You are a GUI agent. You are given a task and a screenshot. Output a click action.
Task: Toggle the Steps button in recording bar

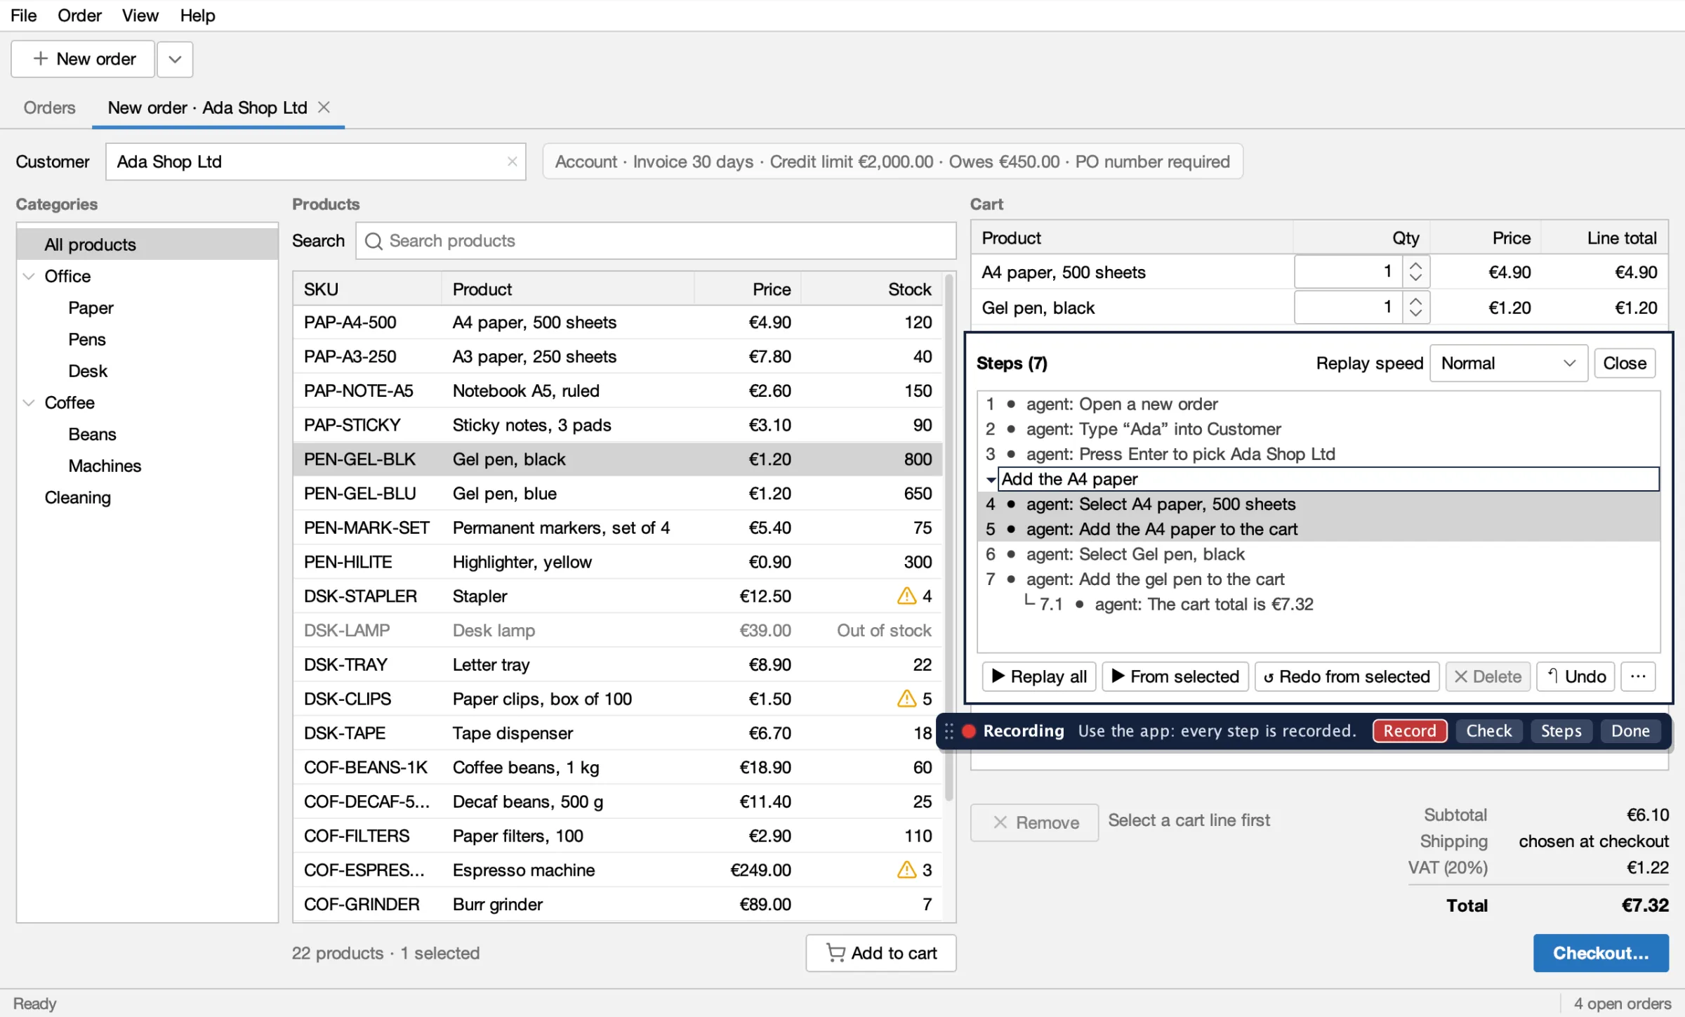tap(1561, 731)
